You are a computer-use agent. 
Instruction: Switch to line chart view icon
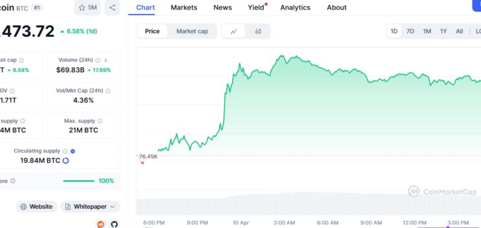click(x=233, y=31)
